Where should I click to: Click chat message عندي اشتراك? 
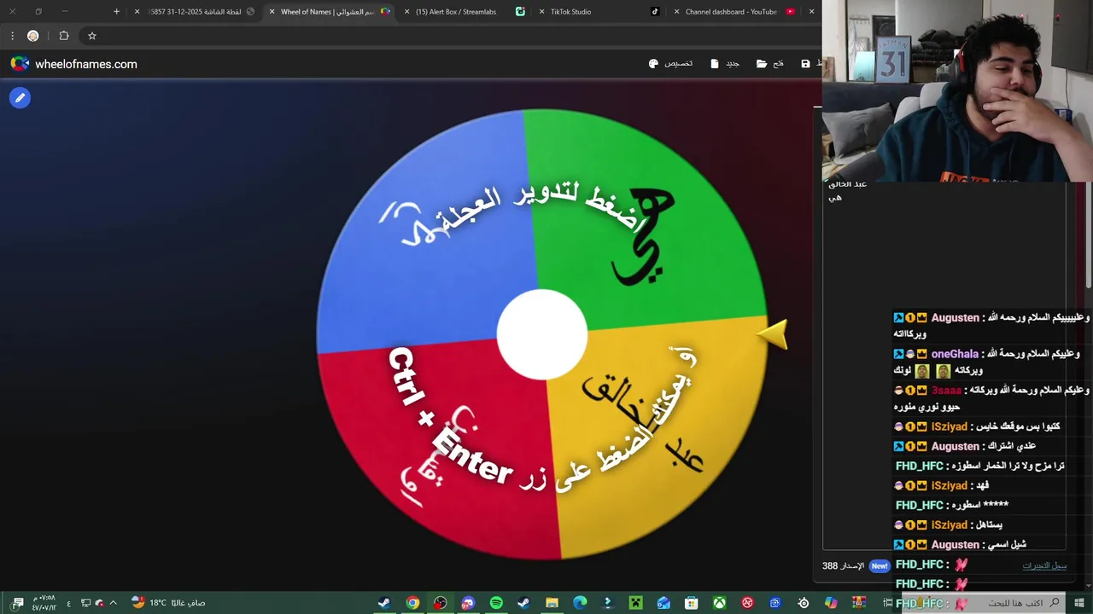pos(1013,446)
